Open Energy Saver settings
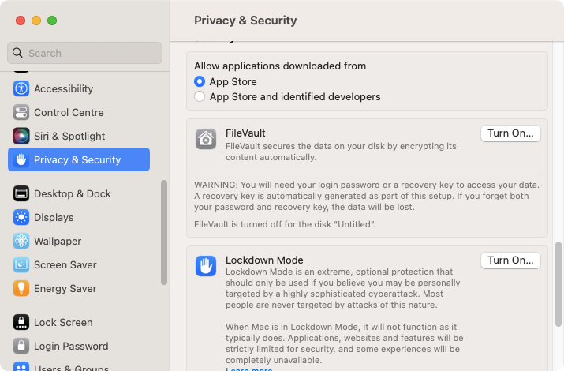Image resolution: width=564 pixels, height=371 pixels. click(79, 288)
